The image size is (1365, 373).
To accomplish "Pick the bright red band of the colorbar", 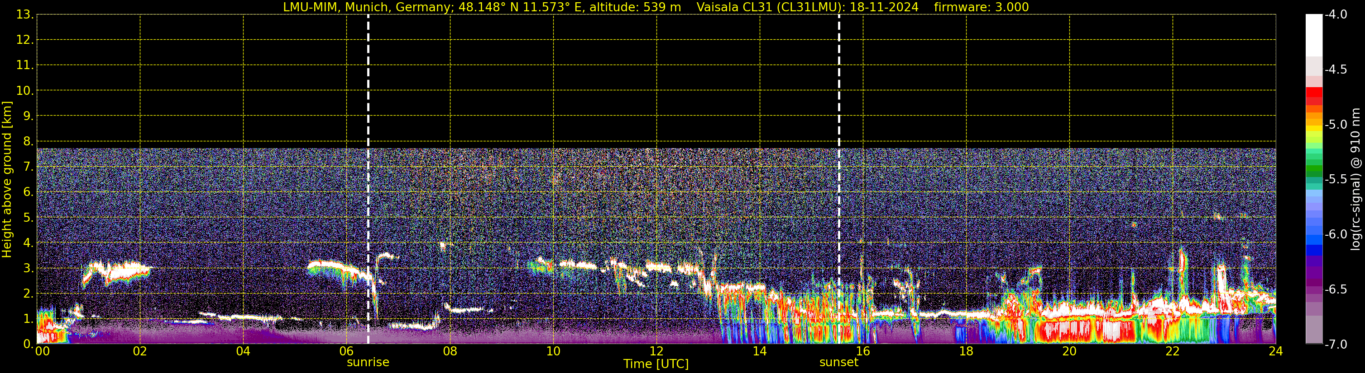I will (1314, 92).
